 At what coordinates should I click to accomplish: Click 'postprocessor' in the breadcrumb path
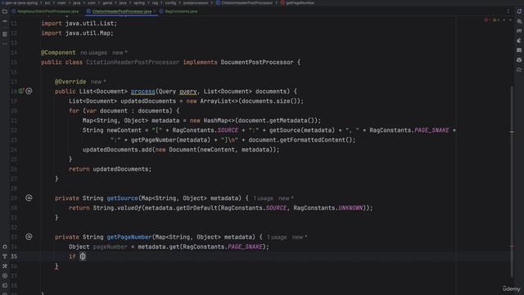click(x=196, y=2)
